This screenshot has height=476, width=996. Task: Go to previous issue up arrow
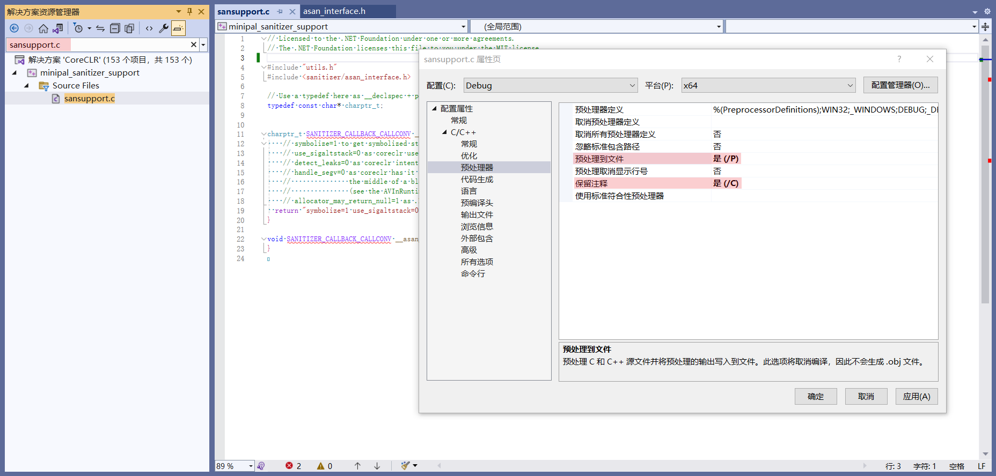pos(357,466)
